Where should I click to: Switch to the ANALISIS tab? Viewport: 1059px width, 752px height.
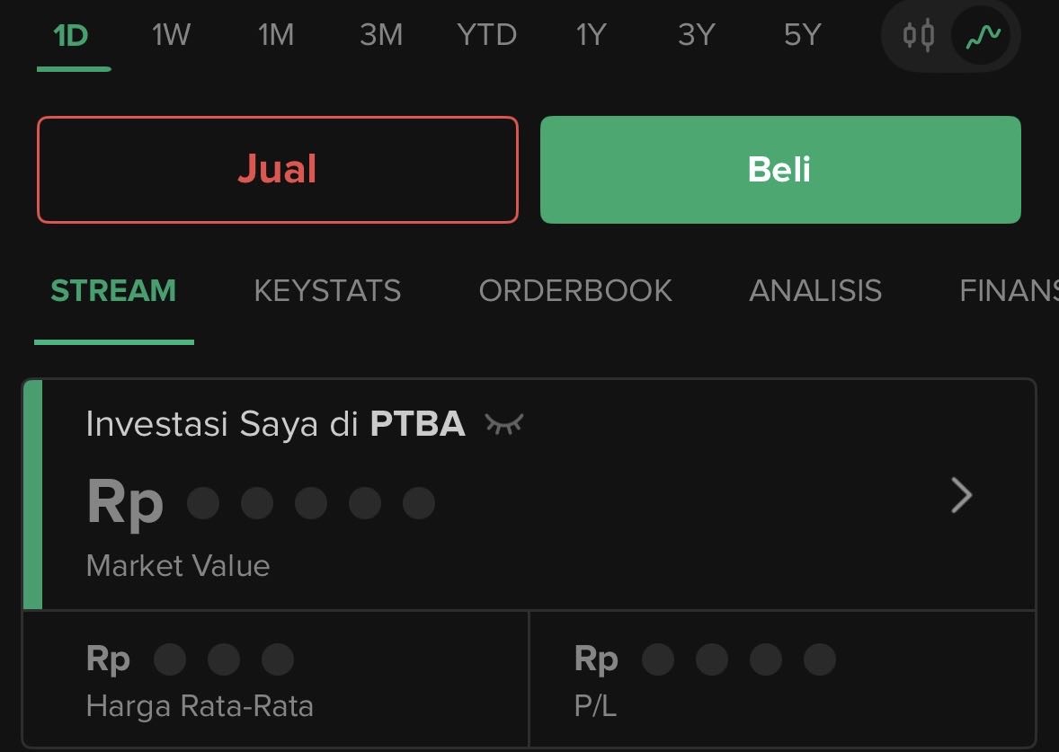(x=815, y=291)
